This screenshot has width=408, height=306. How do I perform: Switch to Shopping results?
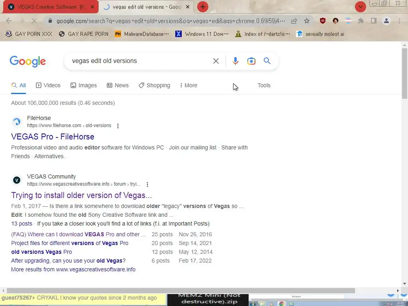(154, 85)
